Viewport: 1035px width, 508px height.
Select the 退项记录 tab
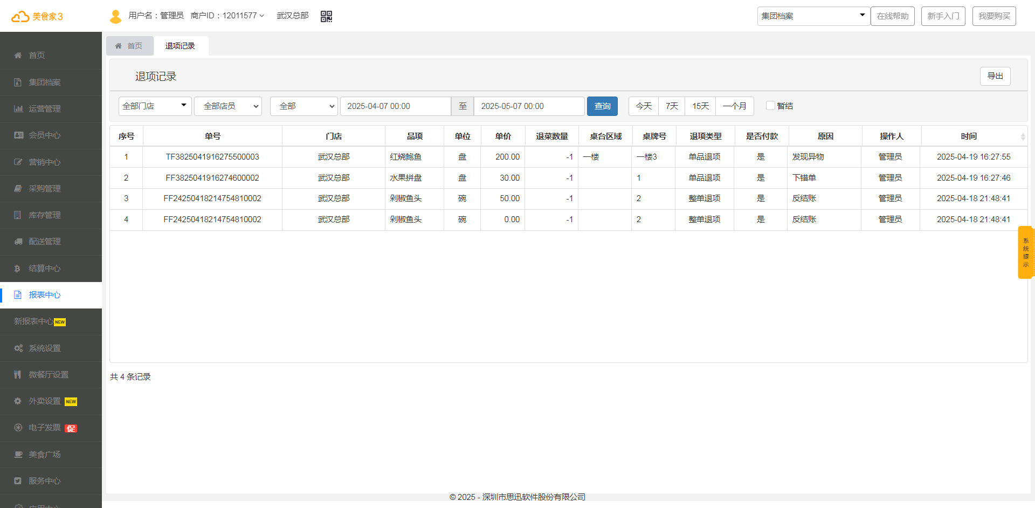[x=180, y=46]
